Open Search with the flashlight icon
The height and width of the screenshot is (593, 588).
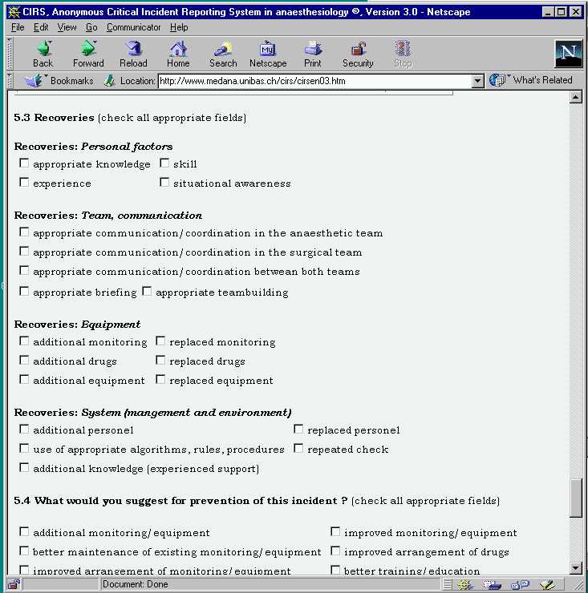223,54
